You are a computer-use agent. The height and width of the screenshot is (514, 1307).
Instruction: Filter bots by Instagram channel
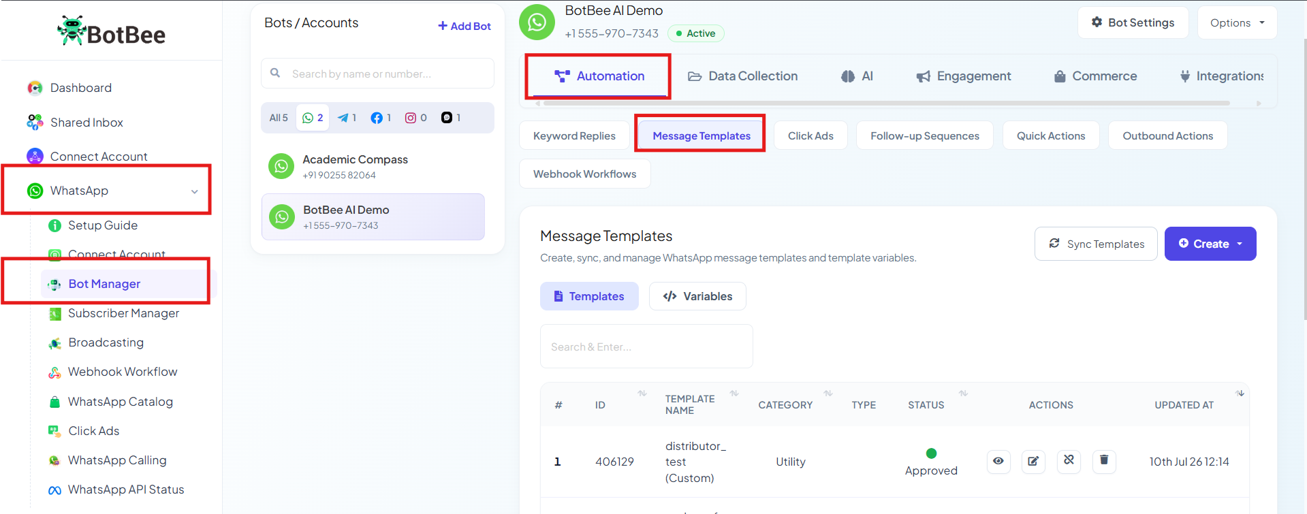[416, 118]
